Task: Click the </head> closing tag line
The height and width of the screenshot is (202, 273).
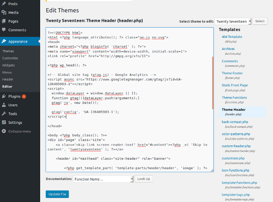Action: [55, 126]
